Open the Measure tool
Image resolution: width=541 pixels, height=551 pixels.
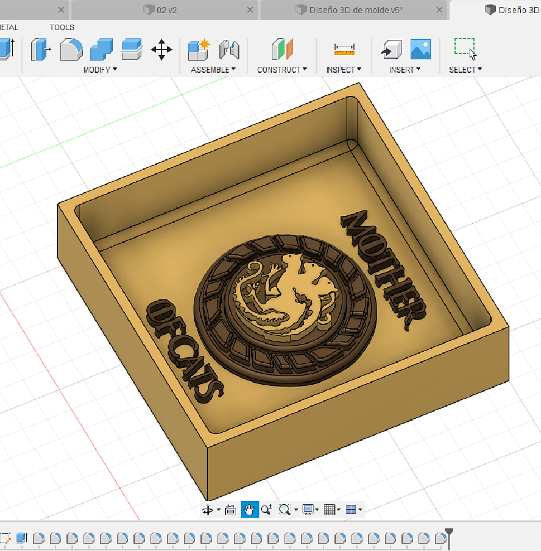(x=344, y=50)
